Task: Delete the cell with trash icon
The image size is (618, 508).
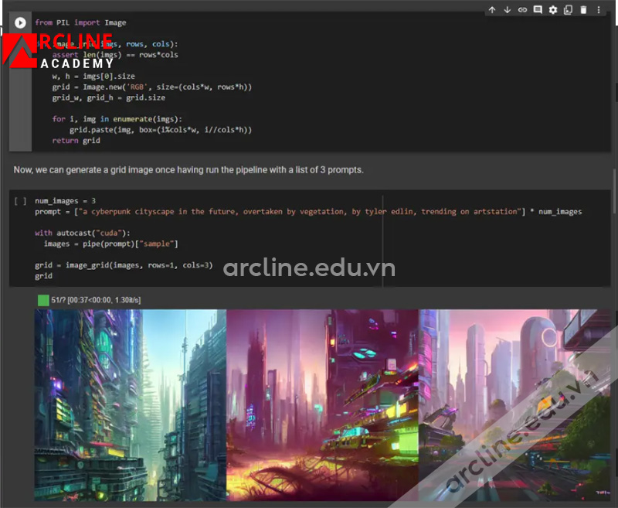Action: pos(583,10)
